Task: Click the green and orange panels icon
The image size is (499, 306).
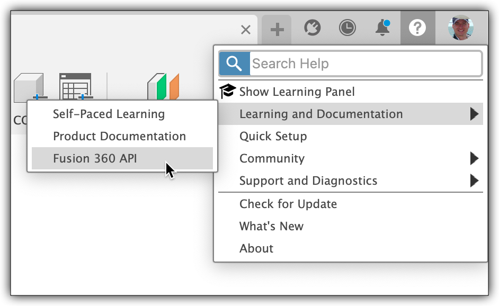Action: 163,87
